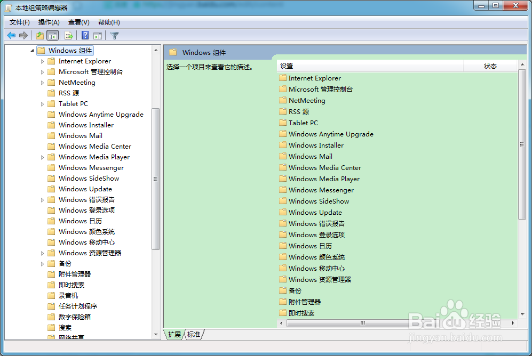Select Windows SideShow in tree
532x356 pixels.
pos(89,178)
